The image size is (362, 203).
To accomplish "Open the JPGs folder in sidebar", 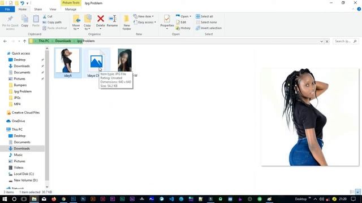I will [17, 98].
